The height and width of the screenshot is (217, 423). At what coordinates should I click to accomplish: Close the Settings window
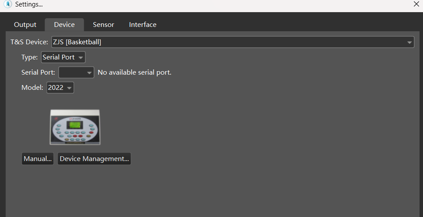[x=416, y=4]
